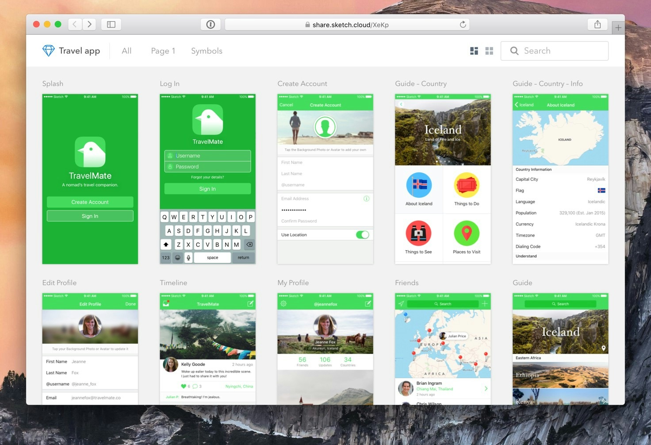The height and width of the screenshot is (445, 651).
Task: Go forward with the forward chevron button
Action: (x=89, y=24)
